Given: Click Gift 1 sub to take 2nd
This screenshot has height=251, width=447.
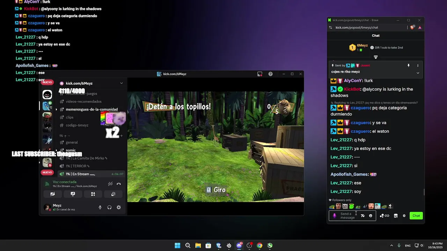Looking at the screenshot, I should pyautogui.click(x=387, y=47).
